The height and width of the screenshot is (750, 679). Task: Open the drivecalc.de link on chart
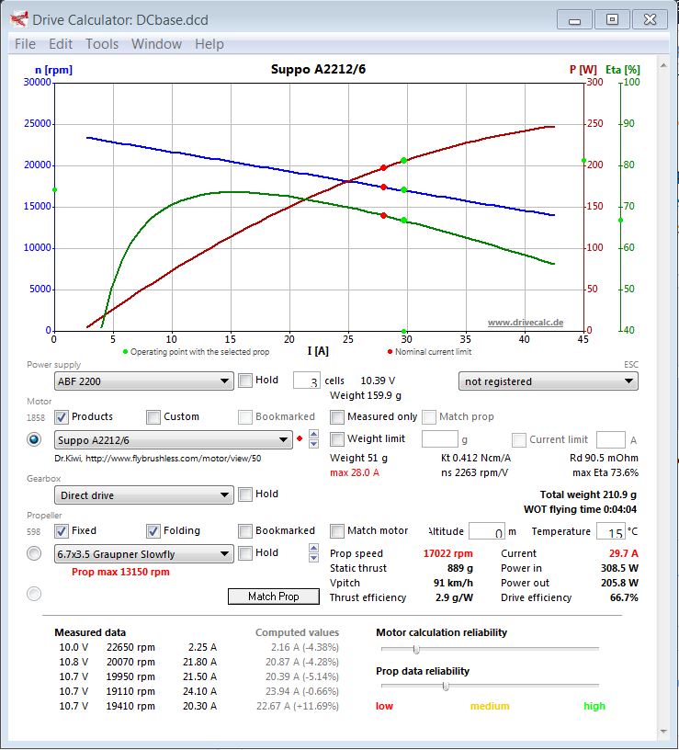coord(525,323)
